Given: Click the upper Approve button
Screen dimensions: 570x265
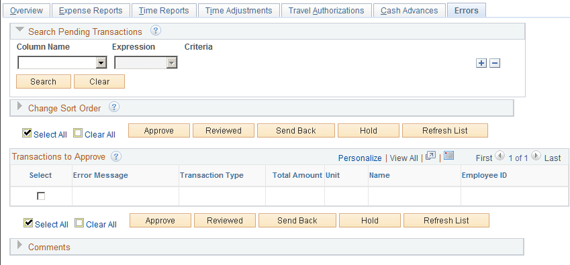Looking at the screenshot, I should [159, 131].
